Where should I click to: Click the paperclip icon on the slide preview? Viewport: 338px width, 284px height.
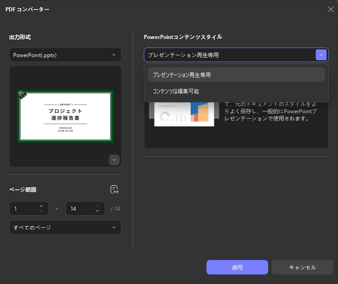coord(22,95)
